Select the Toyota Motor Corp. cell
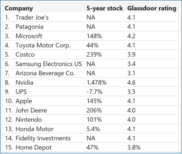Viewport: 182px width, 154px height. [43, 45]
